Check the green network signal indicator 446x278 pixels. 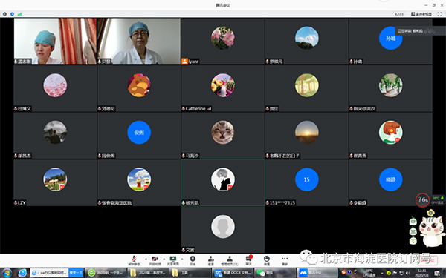point(19,14)
